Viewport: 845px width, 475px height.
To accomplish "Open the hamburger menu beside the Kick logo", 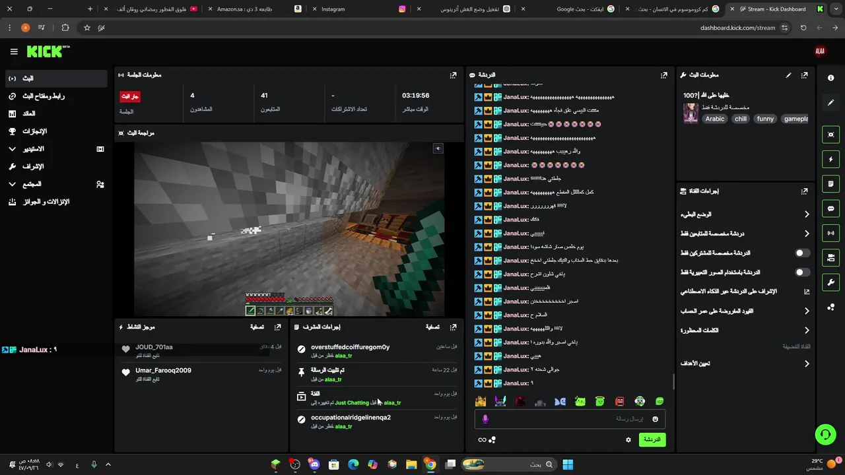I will [14, 51].
